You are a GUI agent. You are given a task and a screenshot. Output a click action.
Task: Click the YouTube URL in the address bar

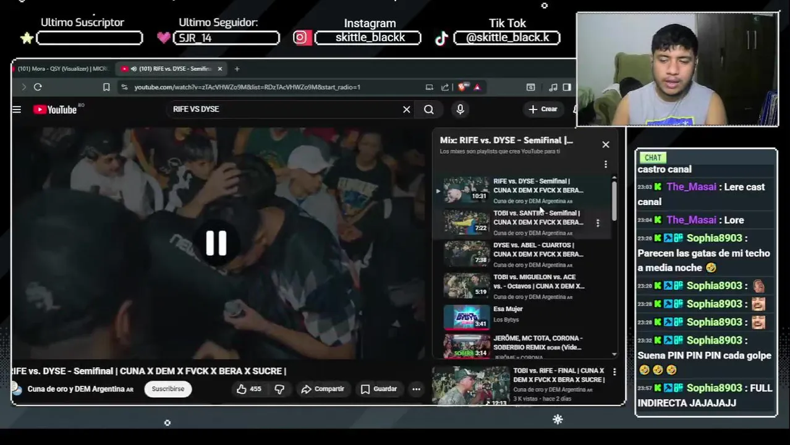(x=247, y=87)
